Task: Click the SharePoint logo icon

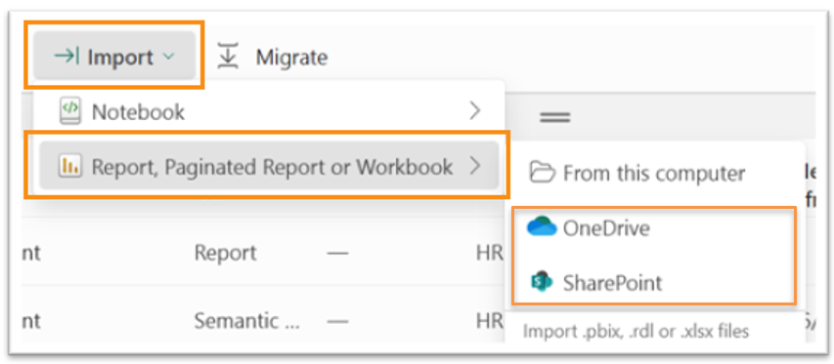Action: tap(542, 282)
